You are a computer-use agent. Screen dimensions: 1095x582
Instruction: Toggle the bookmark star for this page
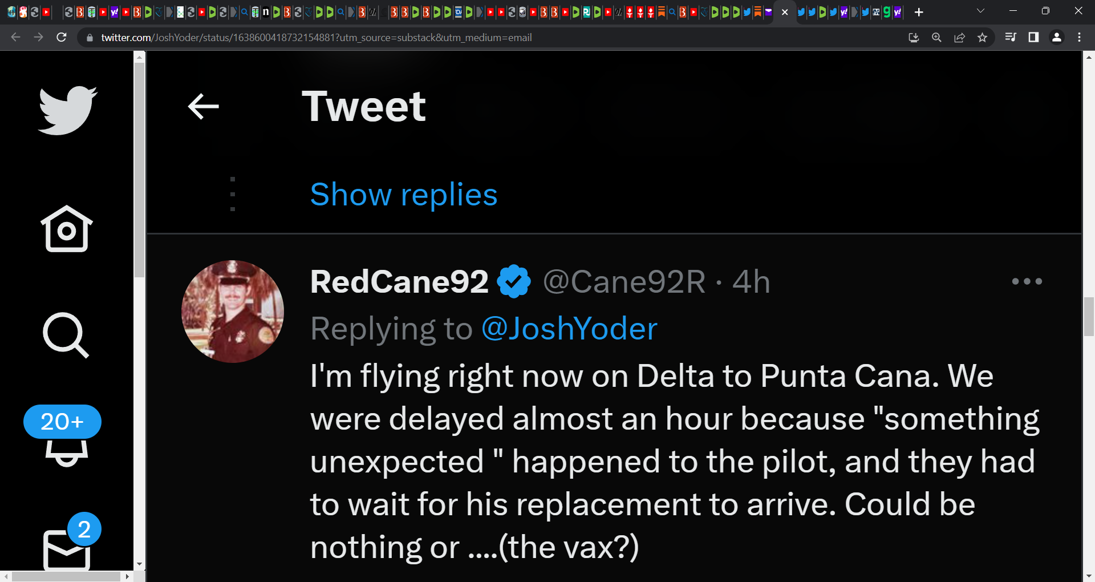pos(983,37)
